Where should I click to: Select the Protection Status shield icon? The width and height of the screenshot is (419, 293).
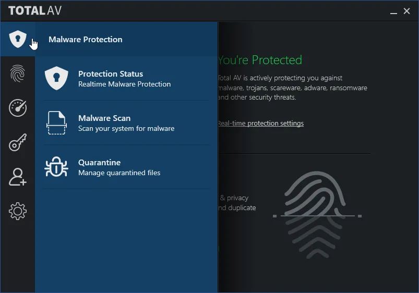point(56,78)
